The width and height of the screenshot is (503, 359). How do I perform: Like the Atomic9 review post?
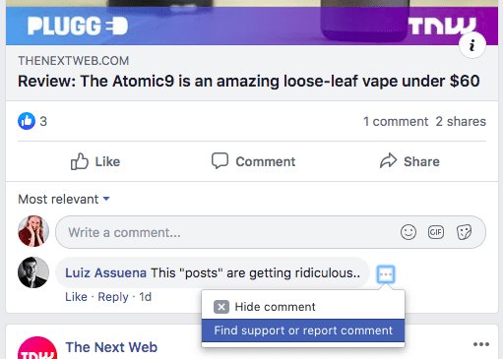(95, 161)
